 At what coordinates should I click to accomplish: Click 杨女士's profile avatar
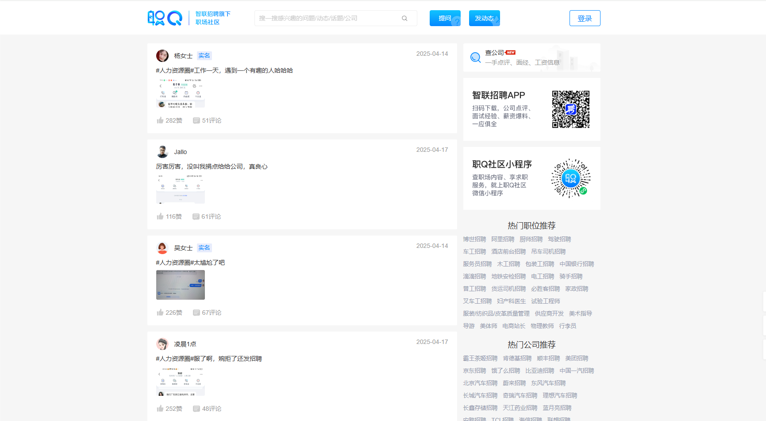(x=162, y=55)
